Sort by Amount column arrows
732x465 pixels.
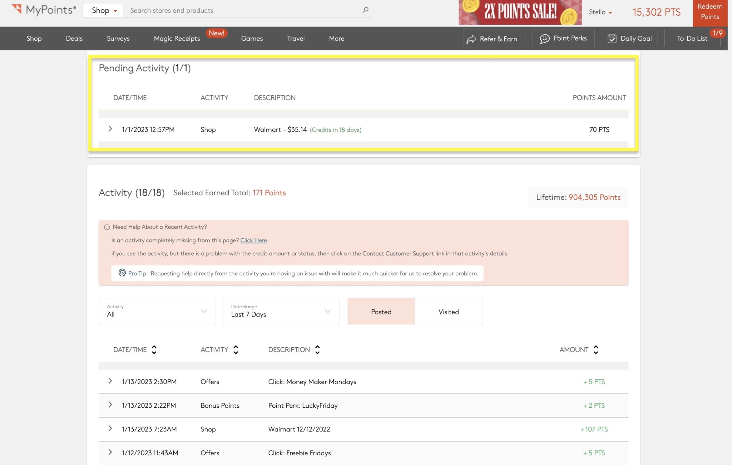(595, 349)
